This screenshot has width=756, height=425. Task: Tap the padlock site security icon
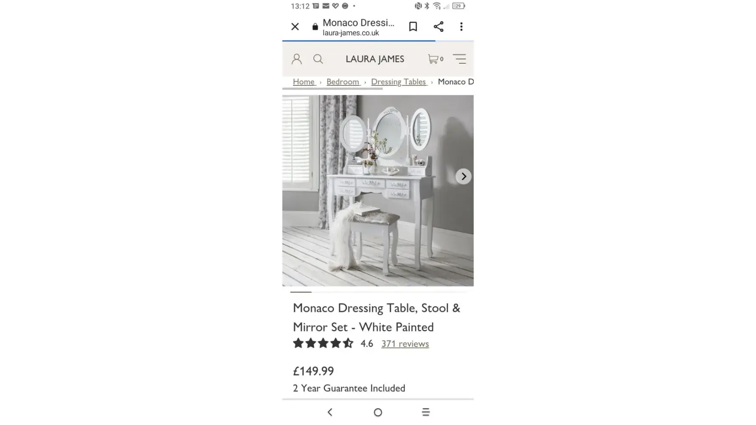(315, 27)
